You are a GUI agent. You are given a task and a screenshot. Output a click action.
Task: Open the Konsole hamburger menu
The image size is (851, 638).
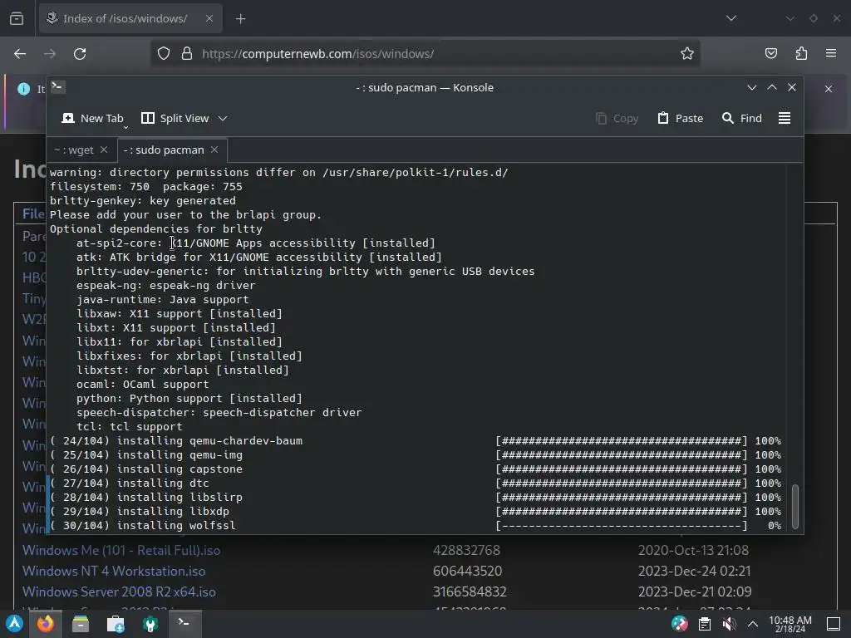pos(785,118)
